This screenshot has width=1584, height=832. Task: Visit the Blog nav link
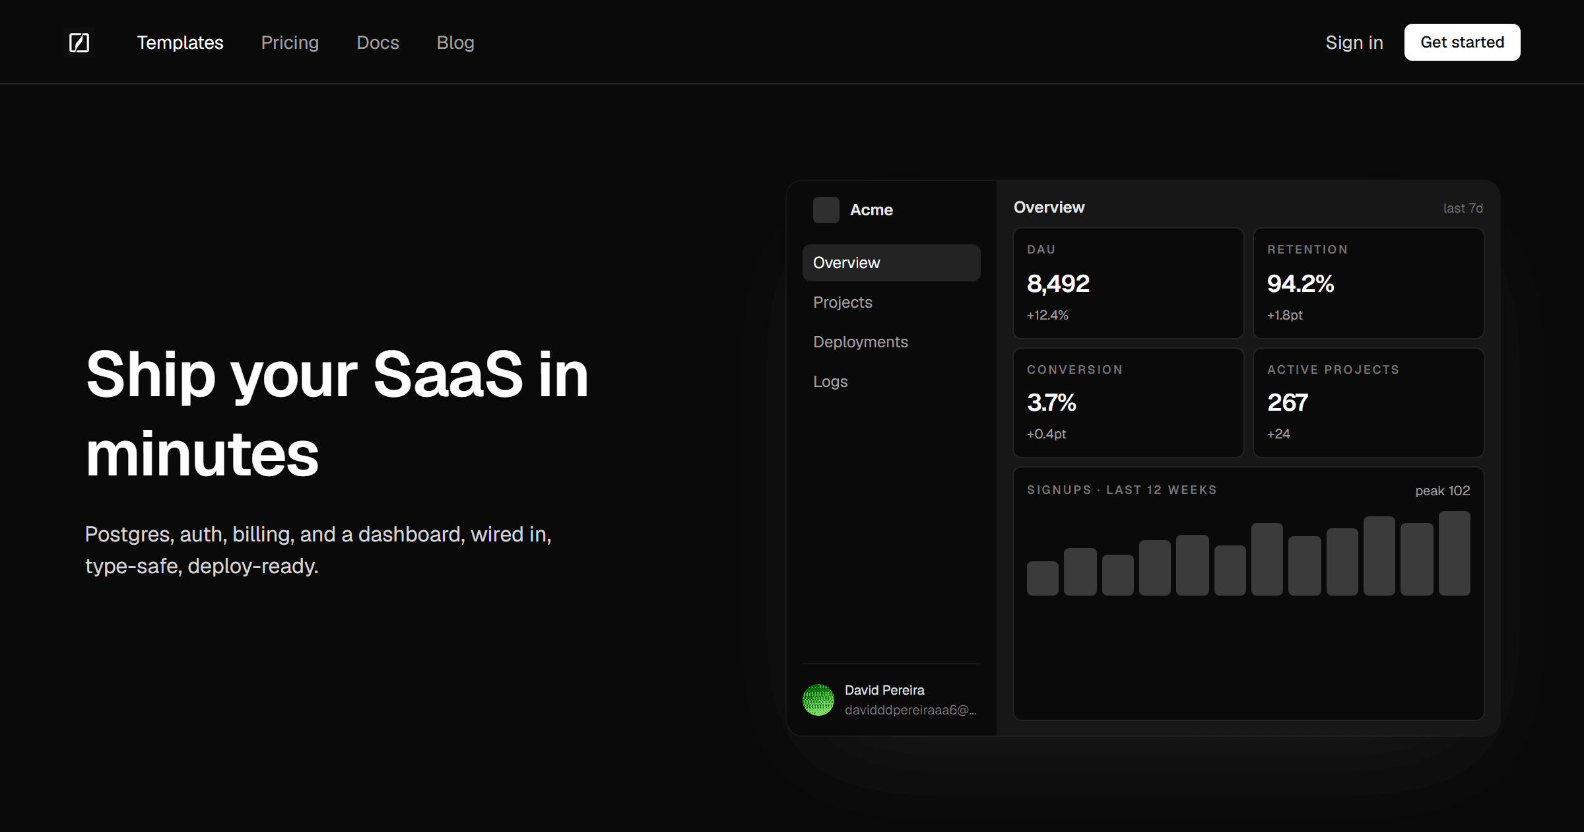click(x=455, y=42)
